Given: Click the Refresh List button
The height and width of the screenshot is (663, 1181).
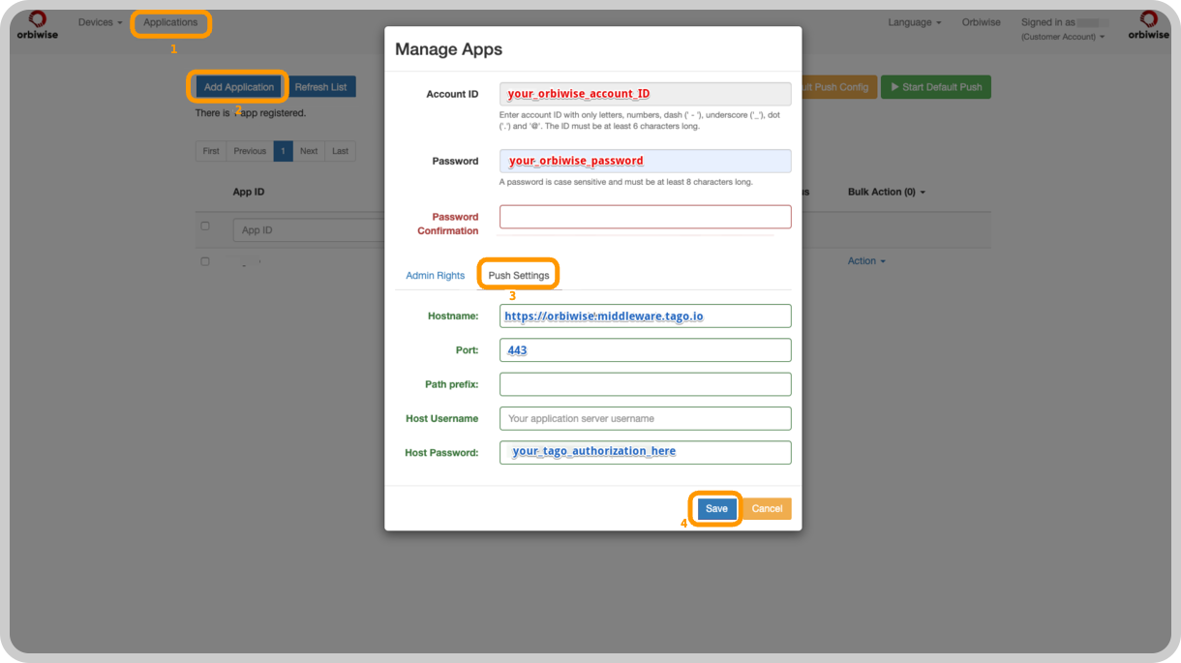Looking at the screenshot, I should [x=320, y=87].
